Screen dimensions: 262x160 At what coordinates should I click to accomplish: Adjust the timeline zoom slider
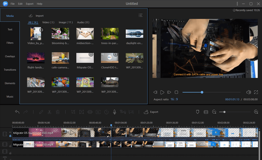click(225, 112)
